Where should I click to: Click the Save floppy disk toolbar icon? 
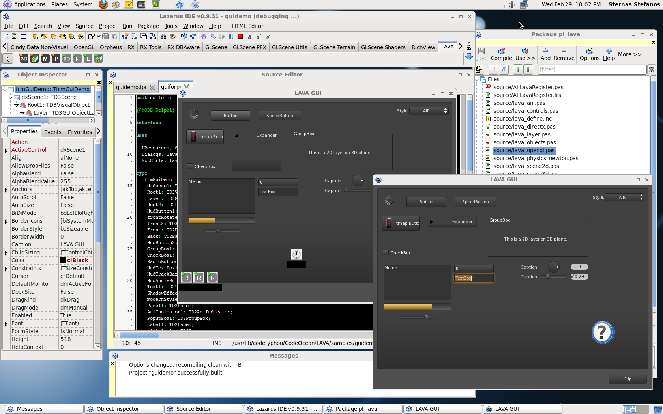(105, 36)
